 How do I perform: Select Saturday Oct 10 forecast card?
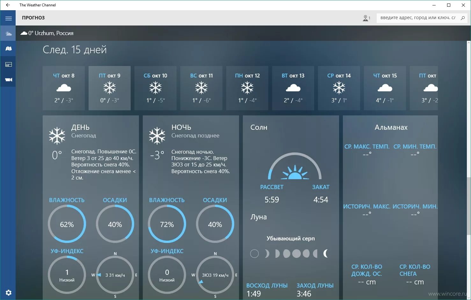[x=156, y=88]
